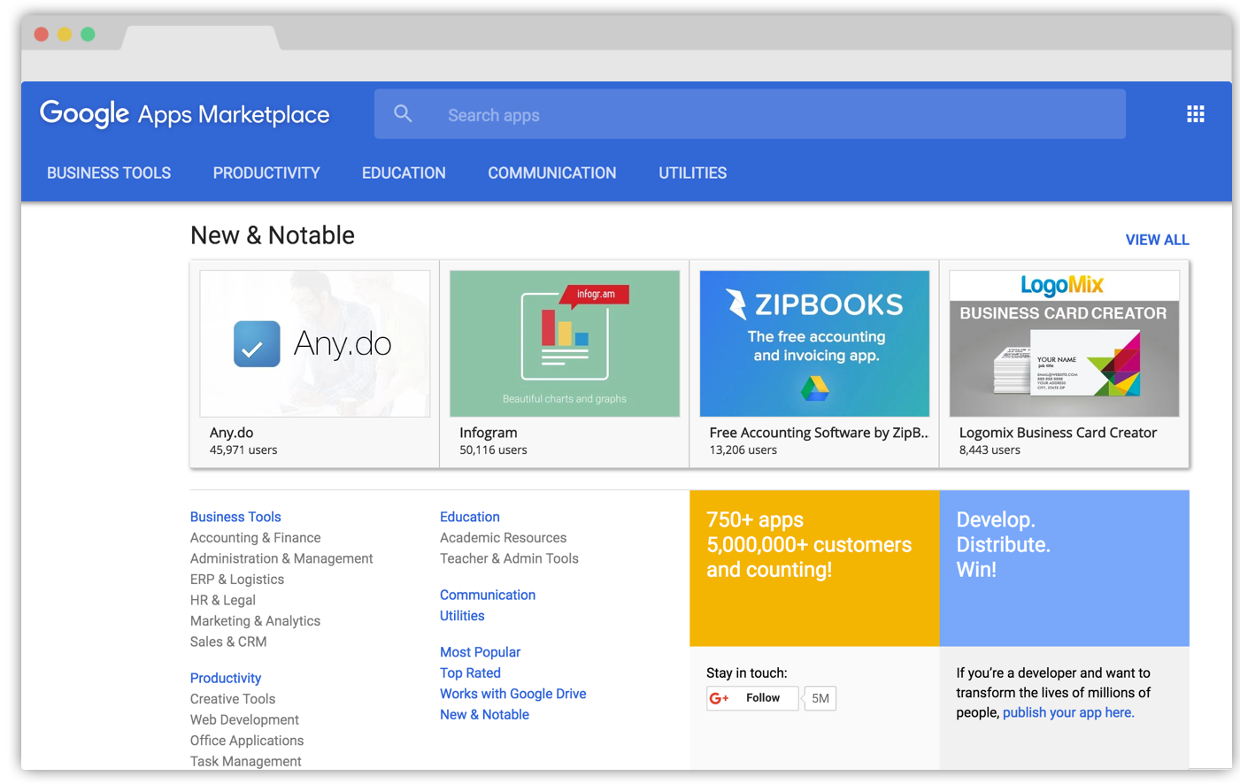Open the ZipBooks app thumbnail
1240x784 pixels.
click(x=814, y=343)
